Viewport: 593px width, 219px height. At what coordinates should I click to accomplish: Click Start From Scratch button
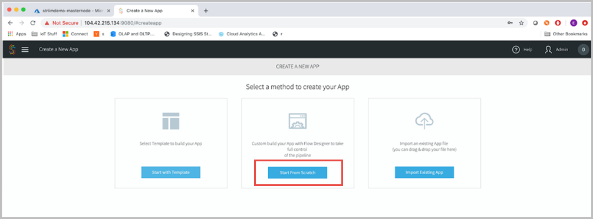(297, 172)
